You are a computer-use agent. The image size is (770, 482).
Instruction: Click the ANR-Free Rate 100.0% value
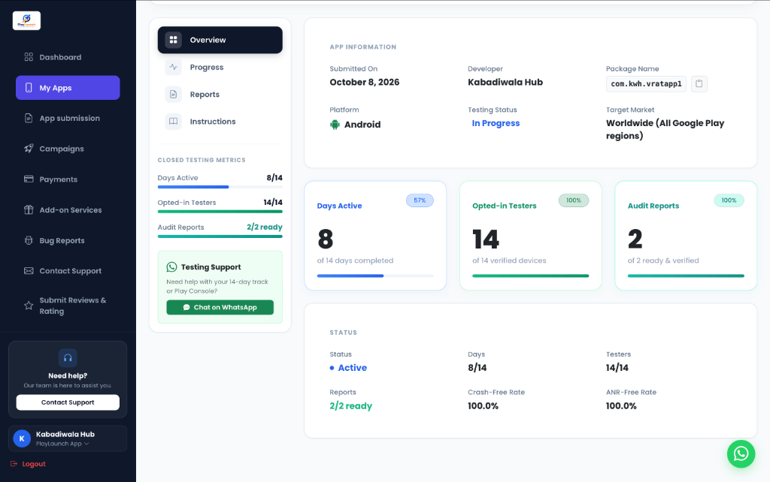coord(621,406)
